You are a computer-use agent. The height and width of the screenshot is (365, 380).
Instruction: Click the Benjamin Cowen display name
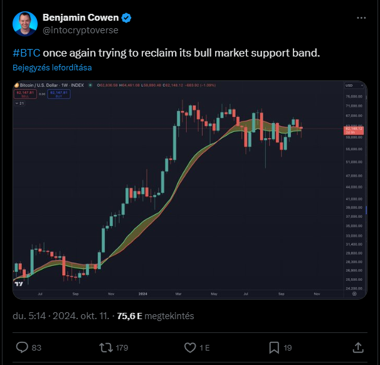pyautogui.click(x=81, y=18)
